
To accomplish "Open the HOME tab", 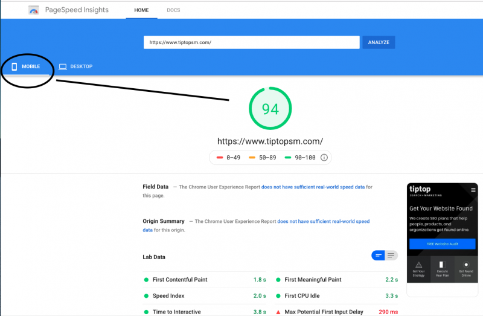I will 141,10.
